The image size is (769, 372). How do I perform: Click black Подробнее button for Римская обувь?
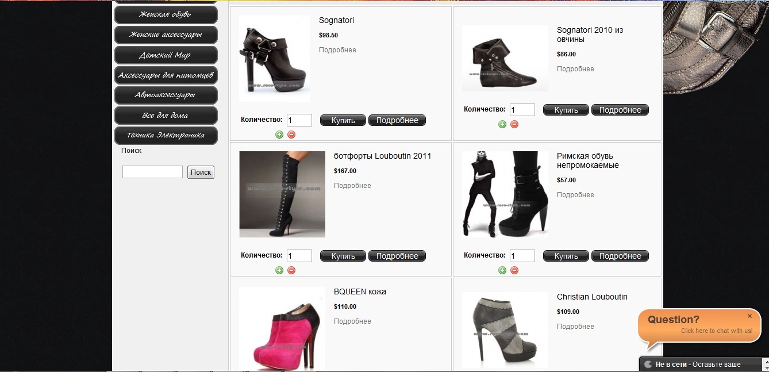620,256
